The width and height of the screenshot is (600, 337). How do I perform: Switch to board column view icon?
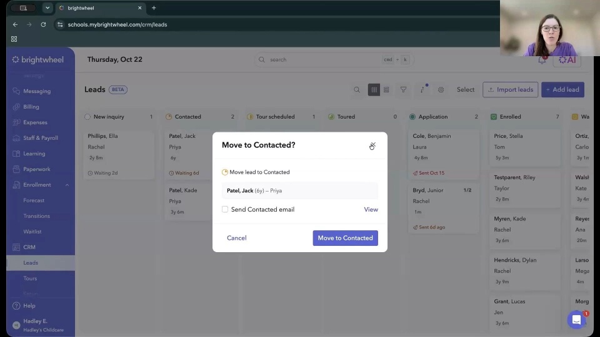[x=374, y=89]
